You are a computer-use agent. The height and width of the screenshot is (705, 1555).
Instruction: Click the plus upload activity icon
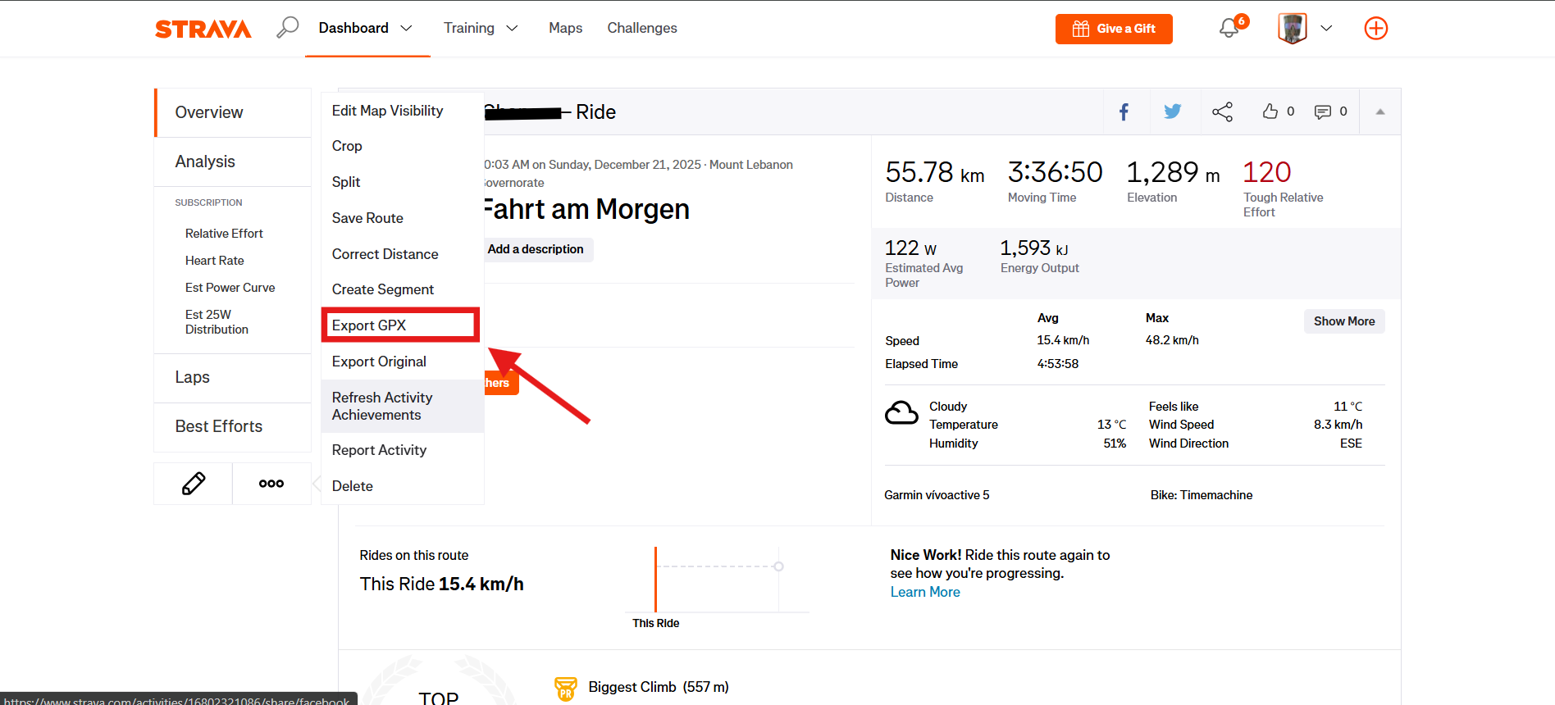pyautogui.click(x=1375, y=28)
